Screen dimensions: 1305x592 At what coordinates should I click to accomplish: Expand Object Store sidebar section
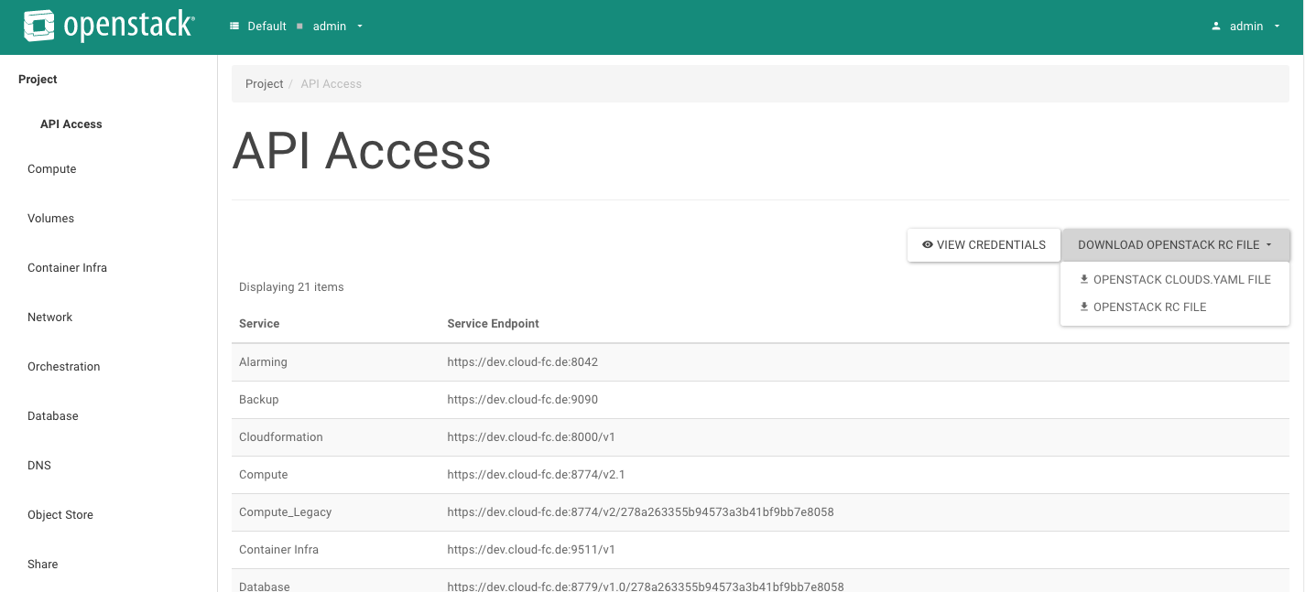click(60, 515)
